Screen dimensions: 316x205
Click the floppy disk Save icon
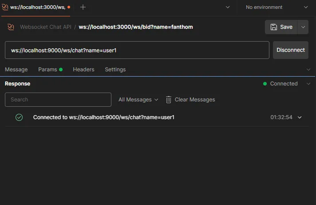click(273, 27)
